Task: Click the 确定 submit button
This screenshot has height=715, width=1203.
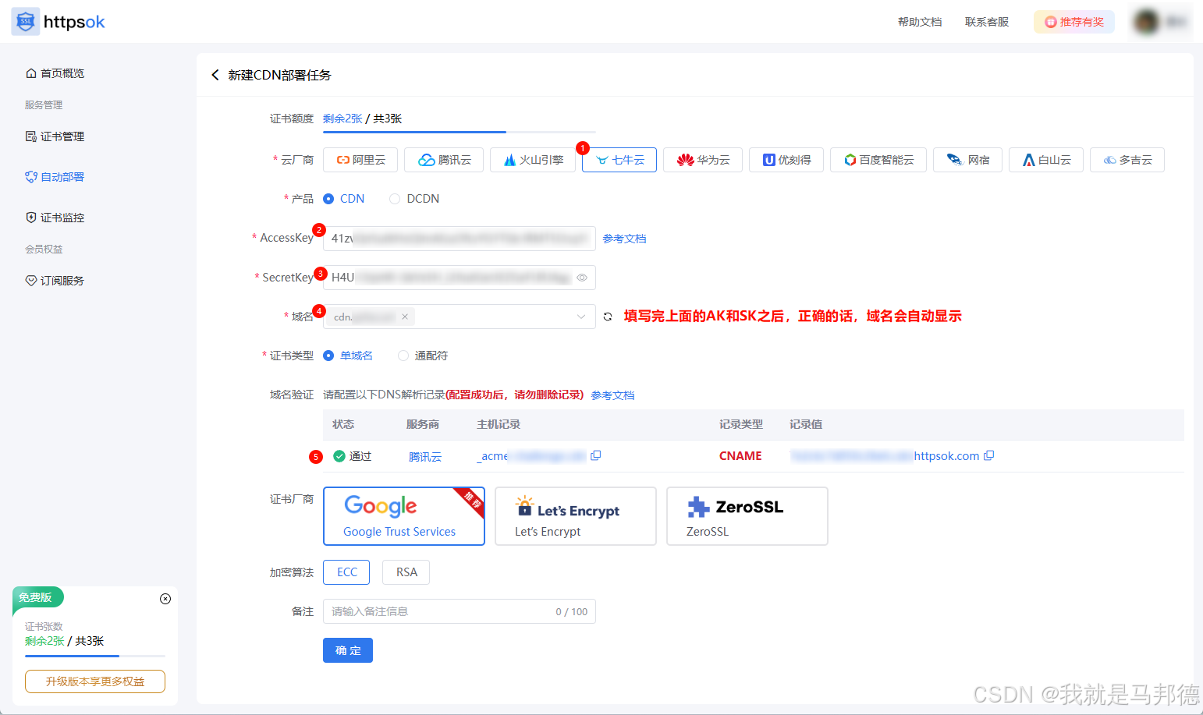Action: tap(347, 650)
